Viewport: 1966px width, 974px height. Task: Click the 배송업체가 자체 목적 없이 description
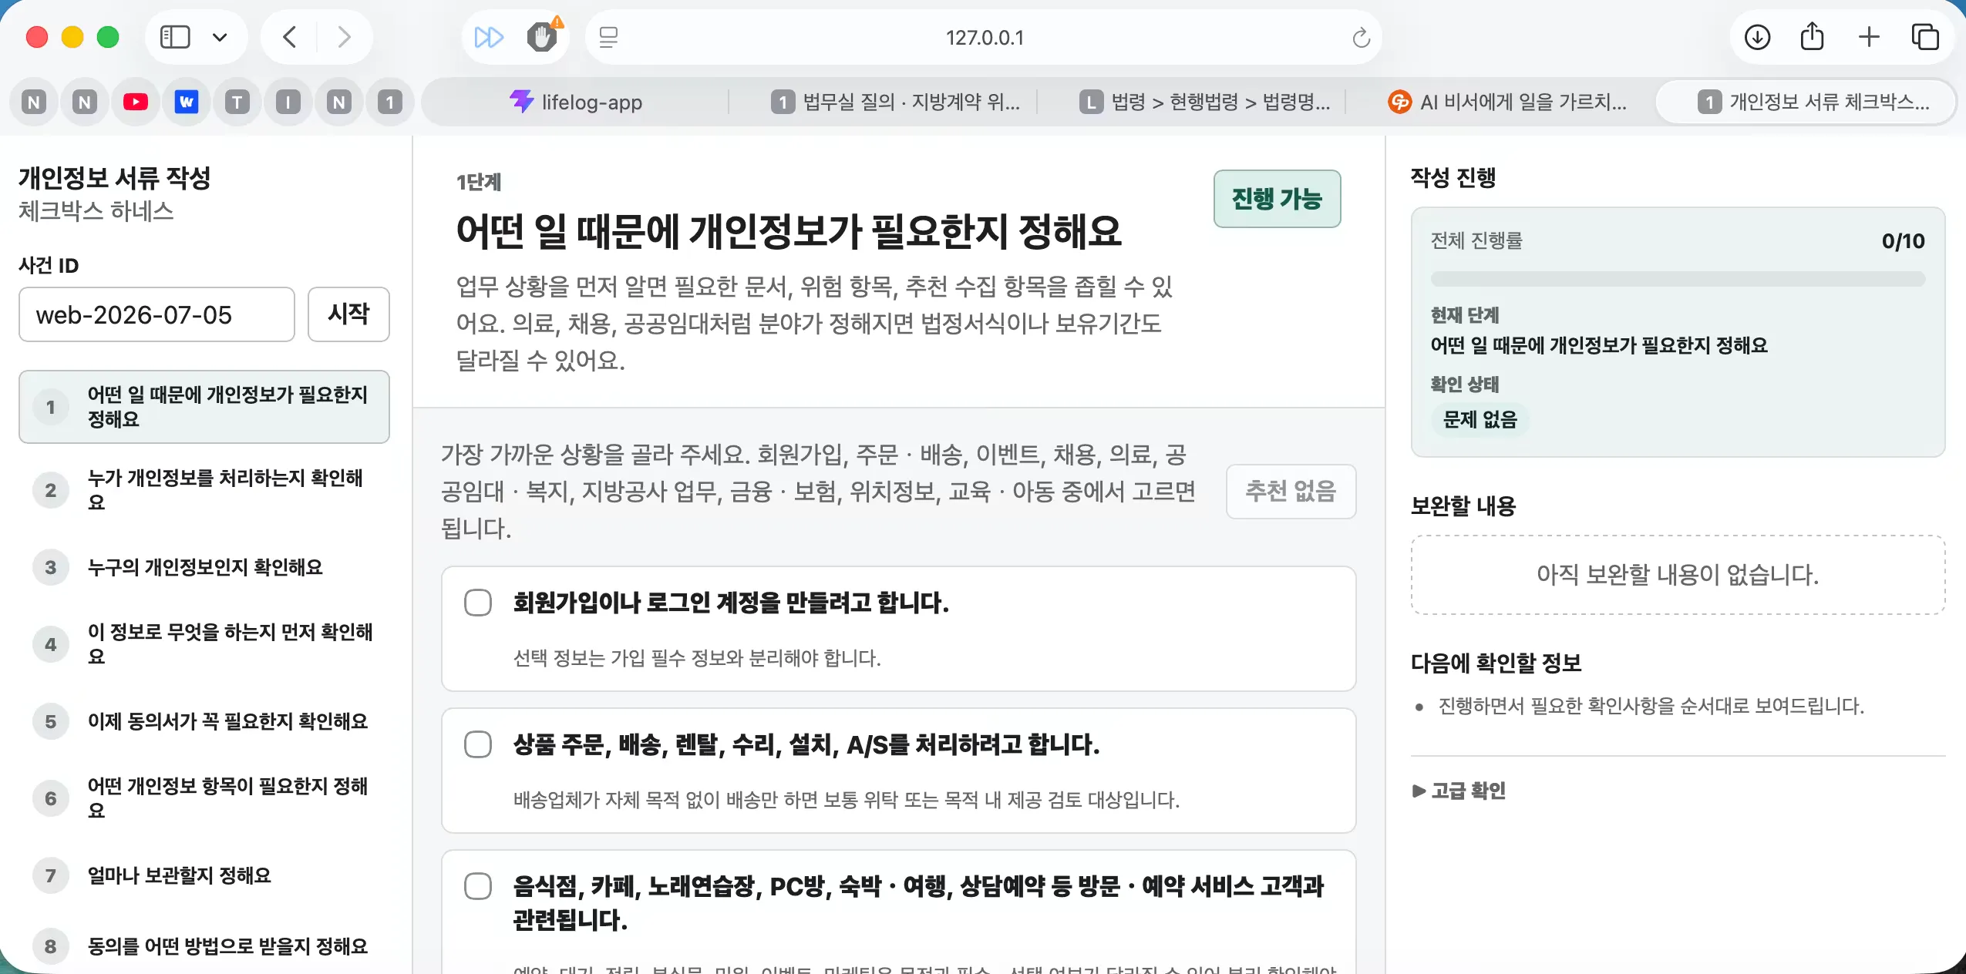(847, 800)
